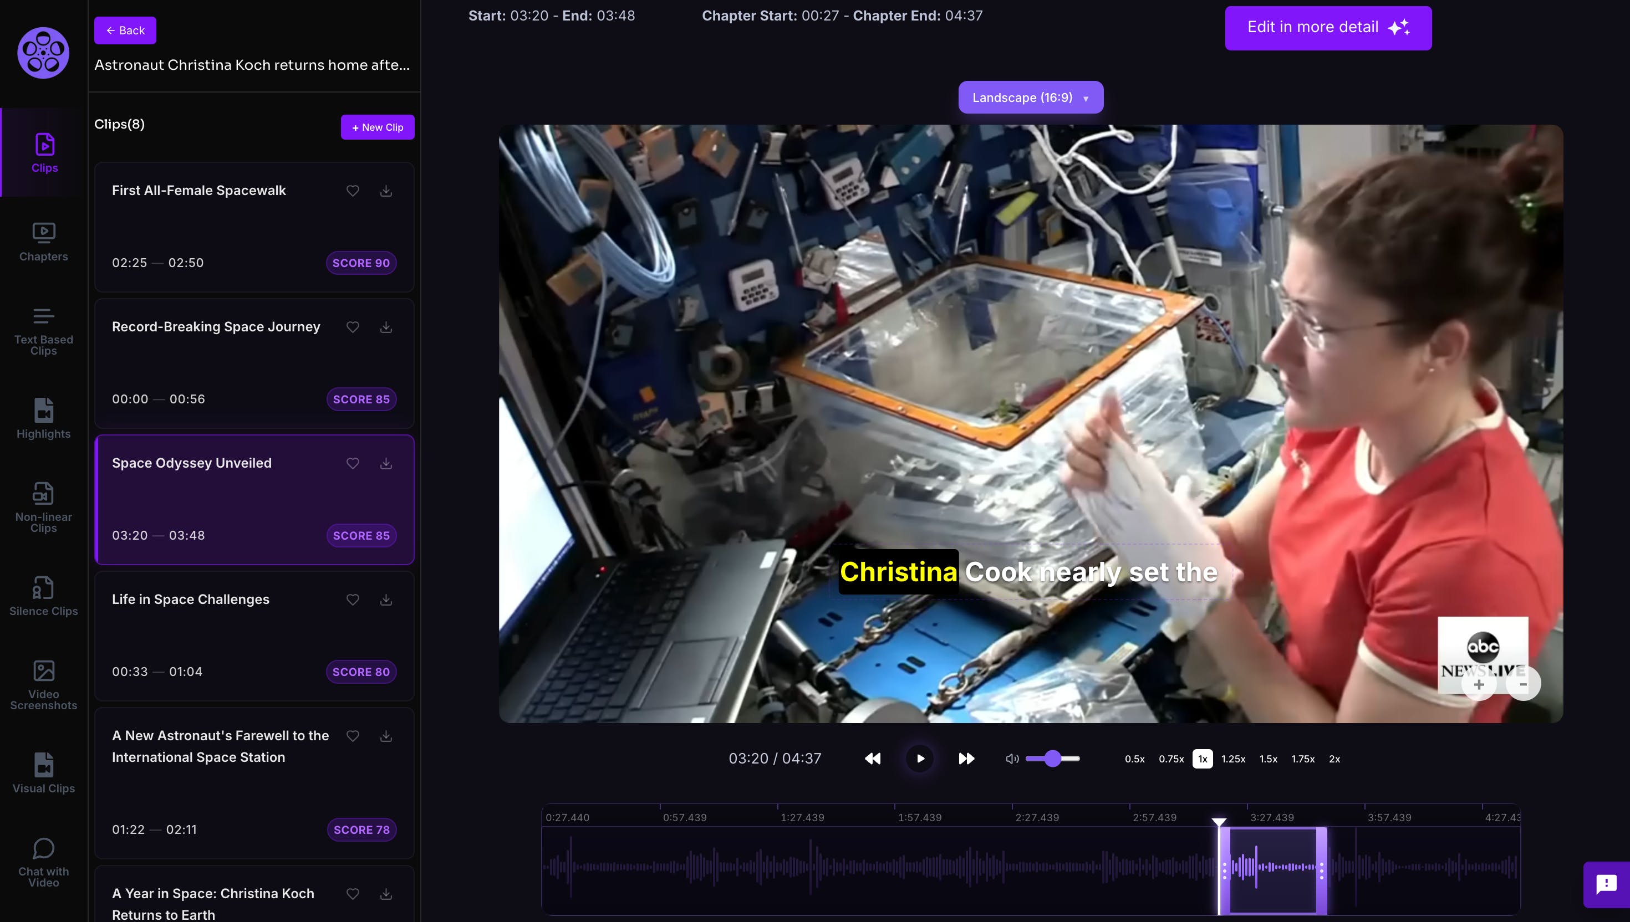Create a new clip with New Clip

pos(378,127)
